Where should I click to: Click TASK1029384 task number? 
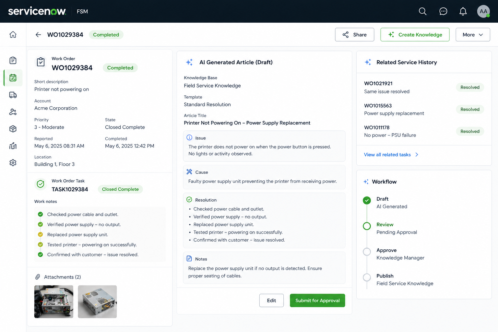[70, 189]
